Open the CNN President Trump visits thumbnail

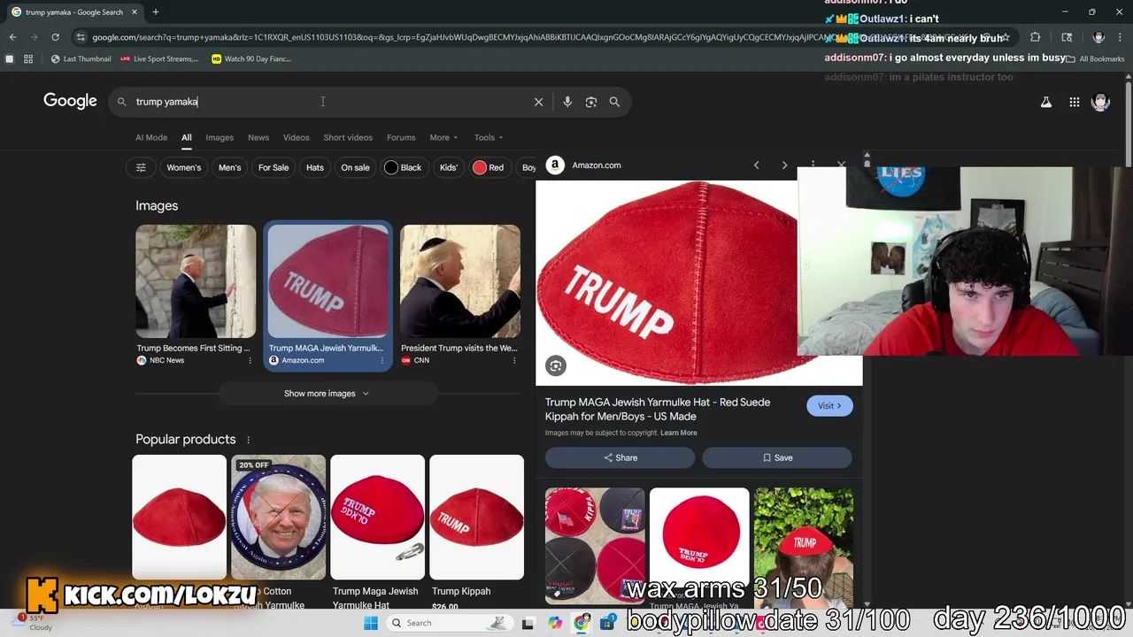pos(460,281)
